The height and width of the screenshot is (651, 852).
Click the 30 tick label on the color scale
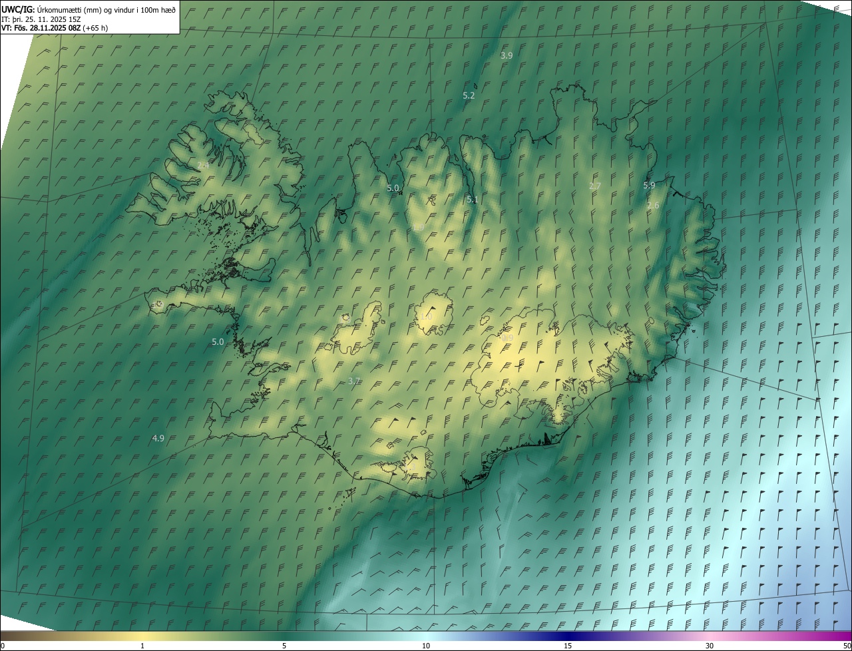coord(710,646)
